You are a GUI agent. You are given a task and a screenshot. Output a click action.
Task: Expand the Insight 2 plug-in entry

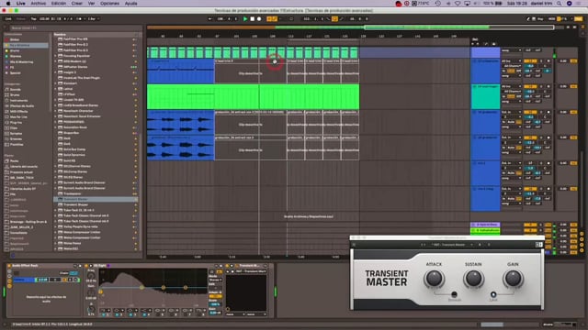[x=55, y=72]
